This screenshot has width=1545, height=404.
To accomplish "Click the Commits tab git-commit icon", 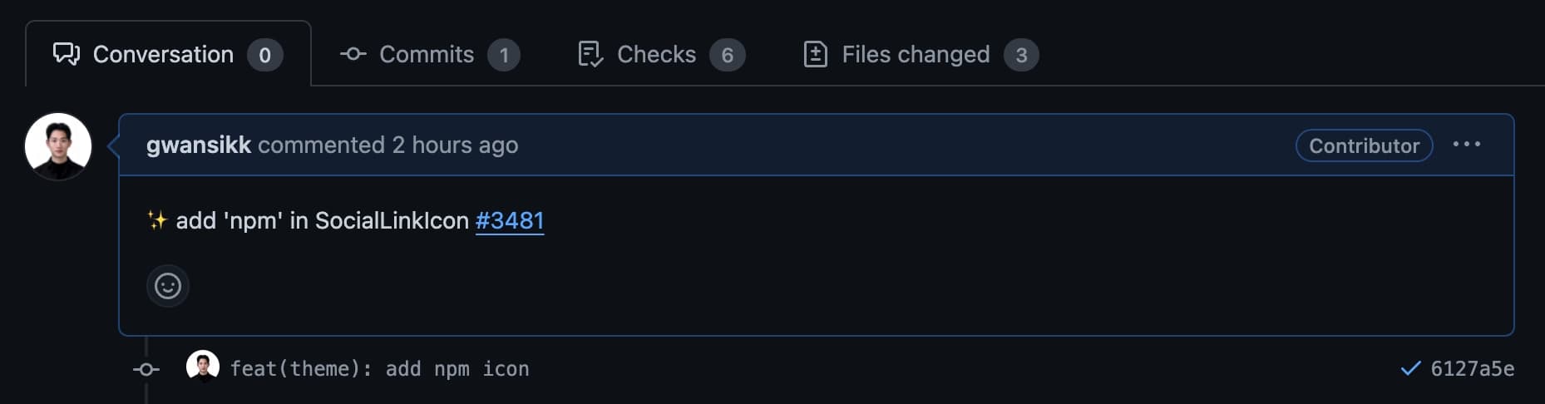I will (353, 54).
